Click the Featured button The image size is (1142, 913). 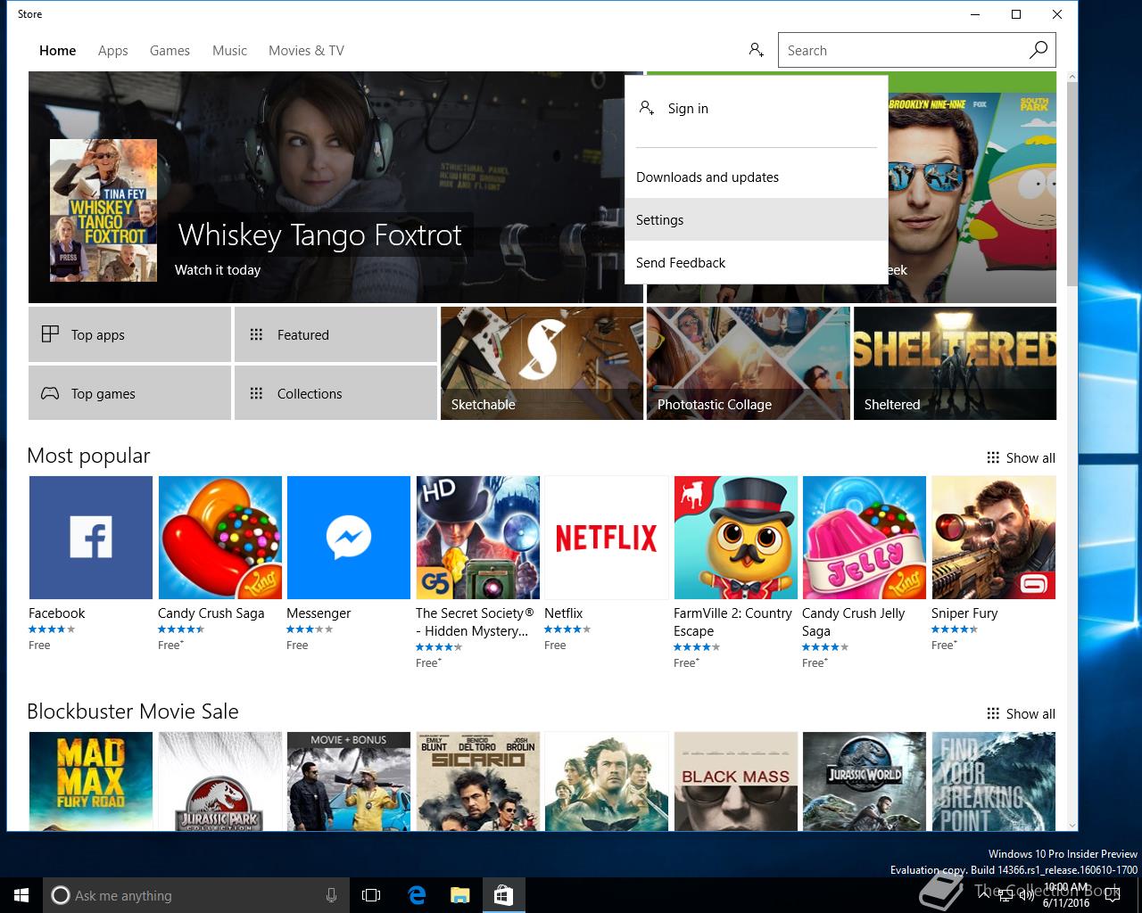[335, 334]
